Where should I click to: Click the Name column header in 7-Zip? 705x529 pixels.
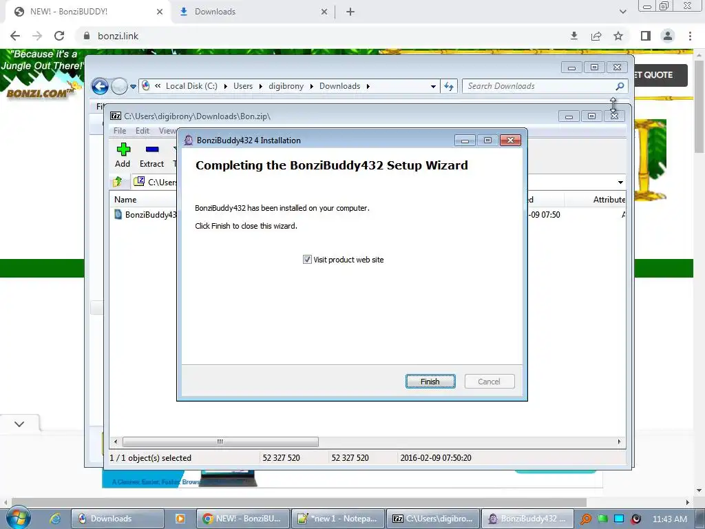coord(125,200)
